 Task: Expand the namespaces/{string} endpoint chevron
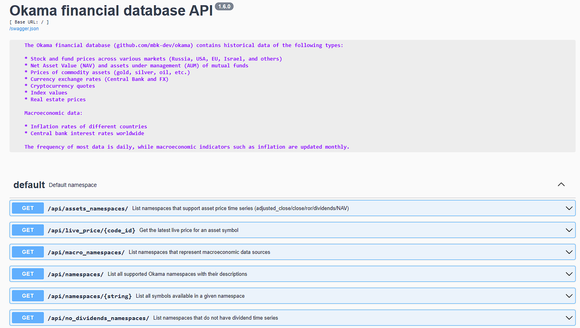click(x=569, y=296)
